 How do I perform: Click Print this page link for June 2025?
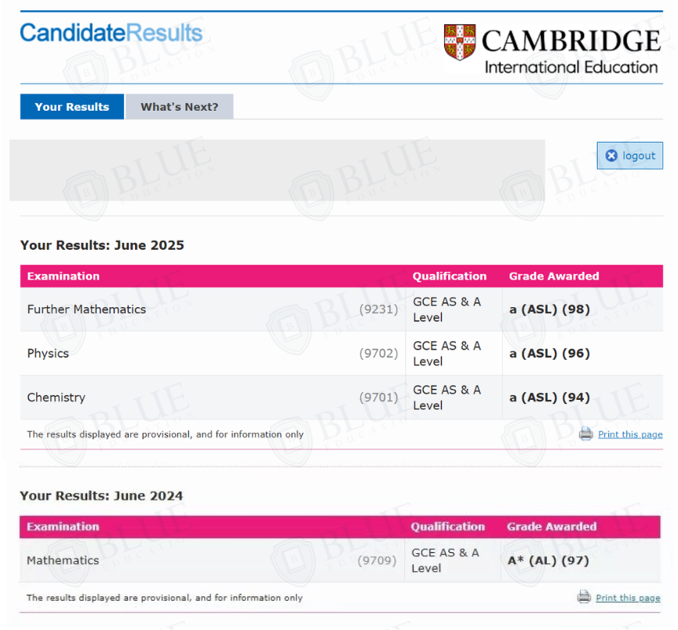[630, 434]
